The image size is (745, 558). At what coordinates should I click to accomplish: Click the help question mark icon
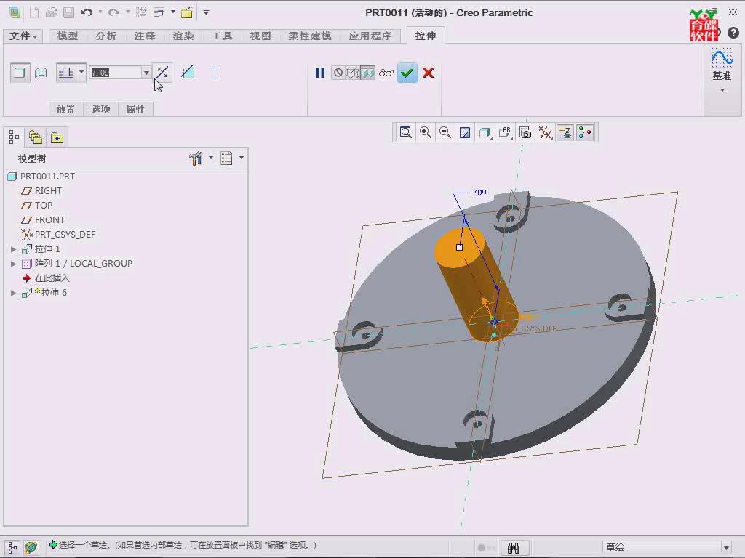[x=733, y=32]
